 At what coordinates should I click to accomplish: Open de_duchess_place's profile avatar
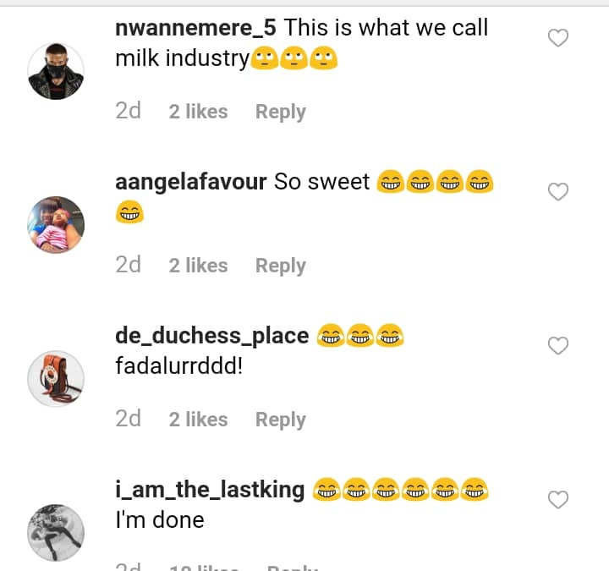(57, 378)
